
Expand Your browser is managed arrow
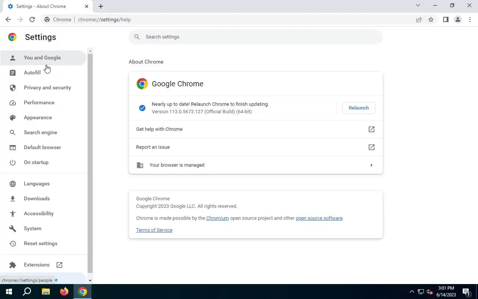tap(371, 165)
